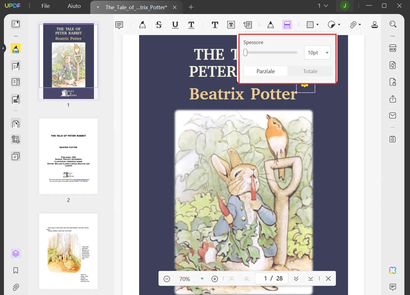Image resolution: width=410 pixels, height=295 pixels.
Task: Select the Stamp tool
Action: click(x=375, y=25)
